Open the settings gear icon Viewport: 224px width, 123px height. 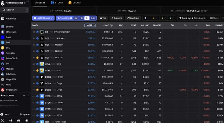pyautogui.click(x=27, y=120)
